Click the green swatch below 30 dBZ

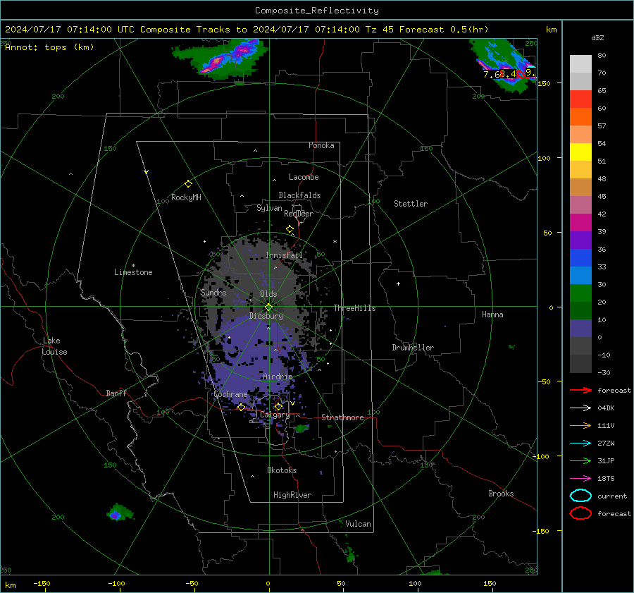click(x=580, y=293)
